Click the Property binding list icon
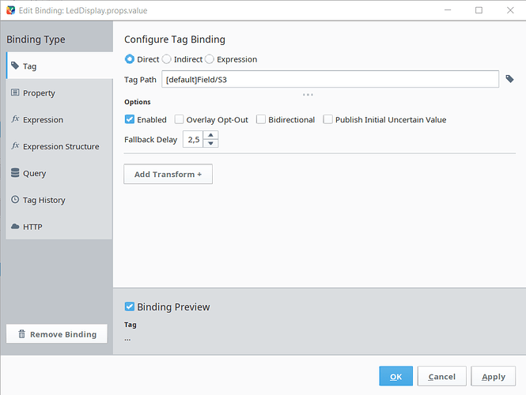Image resolution: width=526 pixels, height=395 pixels. point(15,92)
